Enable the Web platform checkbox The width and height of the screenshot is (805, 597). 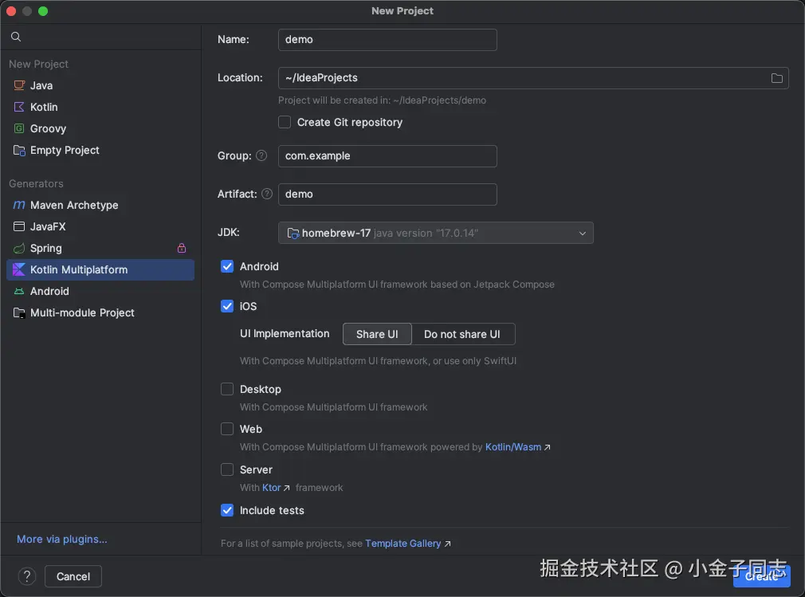coord(227,429)
